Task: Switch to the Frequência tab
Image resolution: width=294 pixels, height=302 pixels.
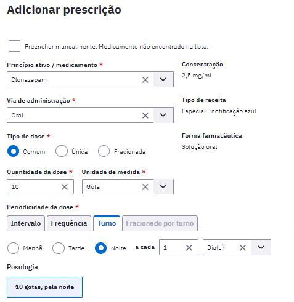Action: tap(69, 223)
